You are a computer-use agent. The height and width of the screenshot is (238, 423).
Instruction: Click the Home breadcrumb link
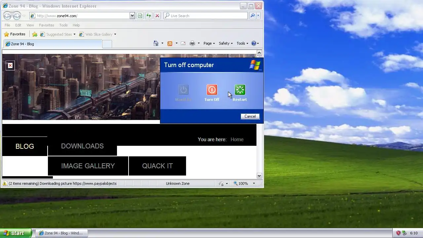(x=237, y=139)
